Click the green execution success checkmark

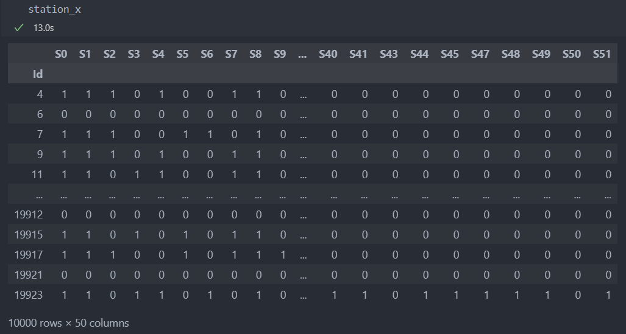19,27
